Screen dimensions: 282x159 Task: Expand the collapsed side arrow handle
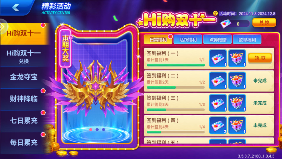pos(3,26)
